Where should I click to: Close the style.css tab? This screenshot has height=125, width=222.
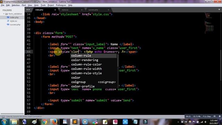82,10
